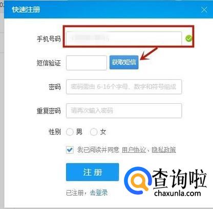Click the blue 注册 button
The width and height of the screenshot is (213, 209).
tap(92, 172)
